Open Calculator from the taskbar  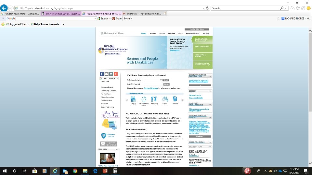point(115,171)
